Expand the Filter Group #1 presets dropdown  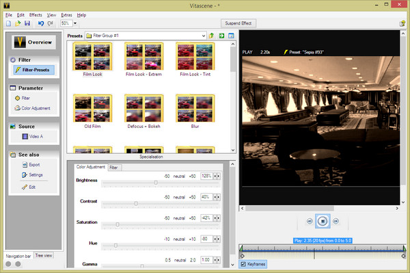pyautogui.click(x=203, y=36)
